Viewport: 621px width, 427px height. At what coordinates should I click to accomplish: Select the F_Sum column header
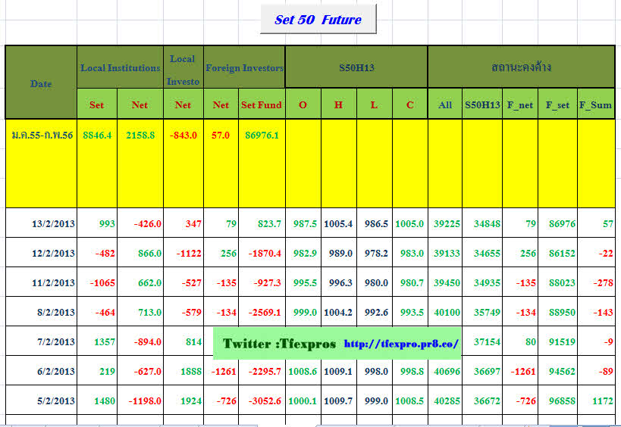(x=595, y=105)
